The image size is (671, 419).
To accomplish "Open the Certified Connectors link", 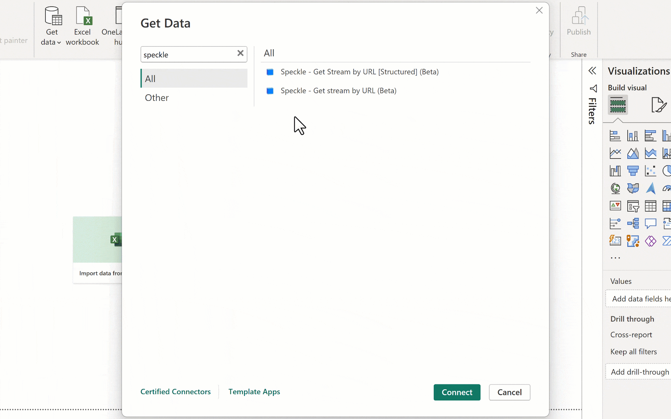I will tap(175, 391).
